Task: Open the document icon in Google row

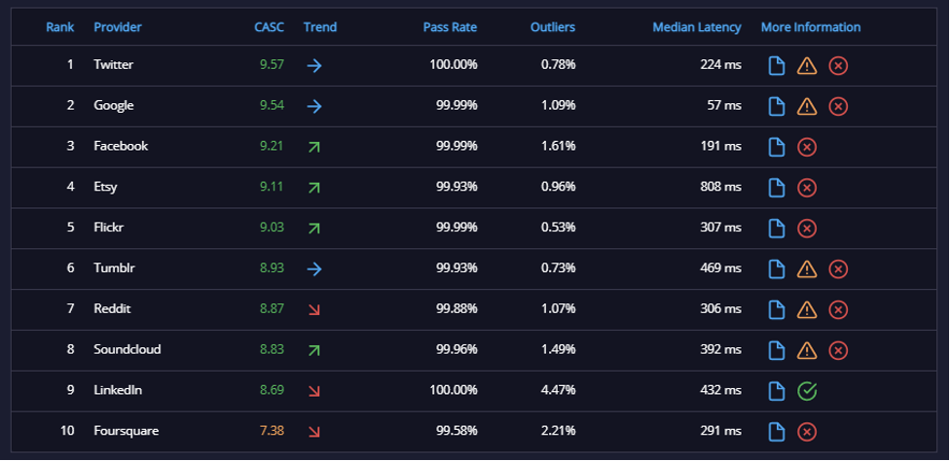Action: [x=777, y=106]
